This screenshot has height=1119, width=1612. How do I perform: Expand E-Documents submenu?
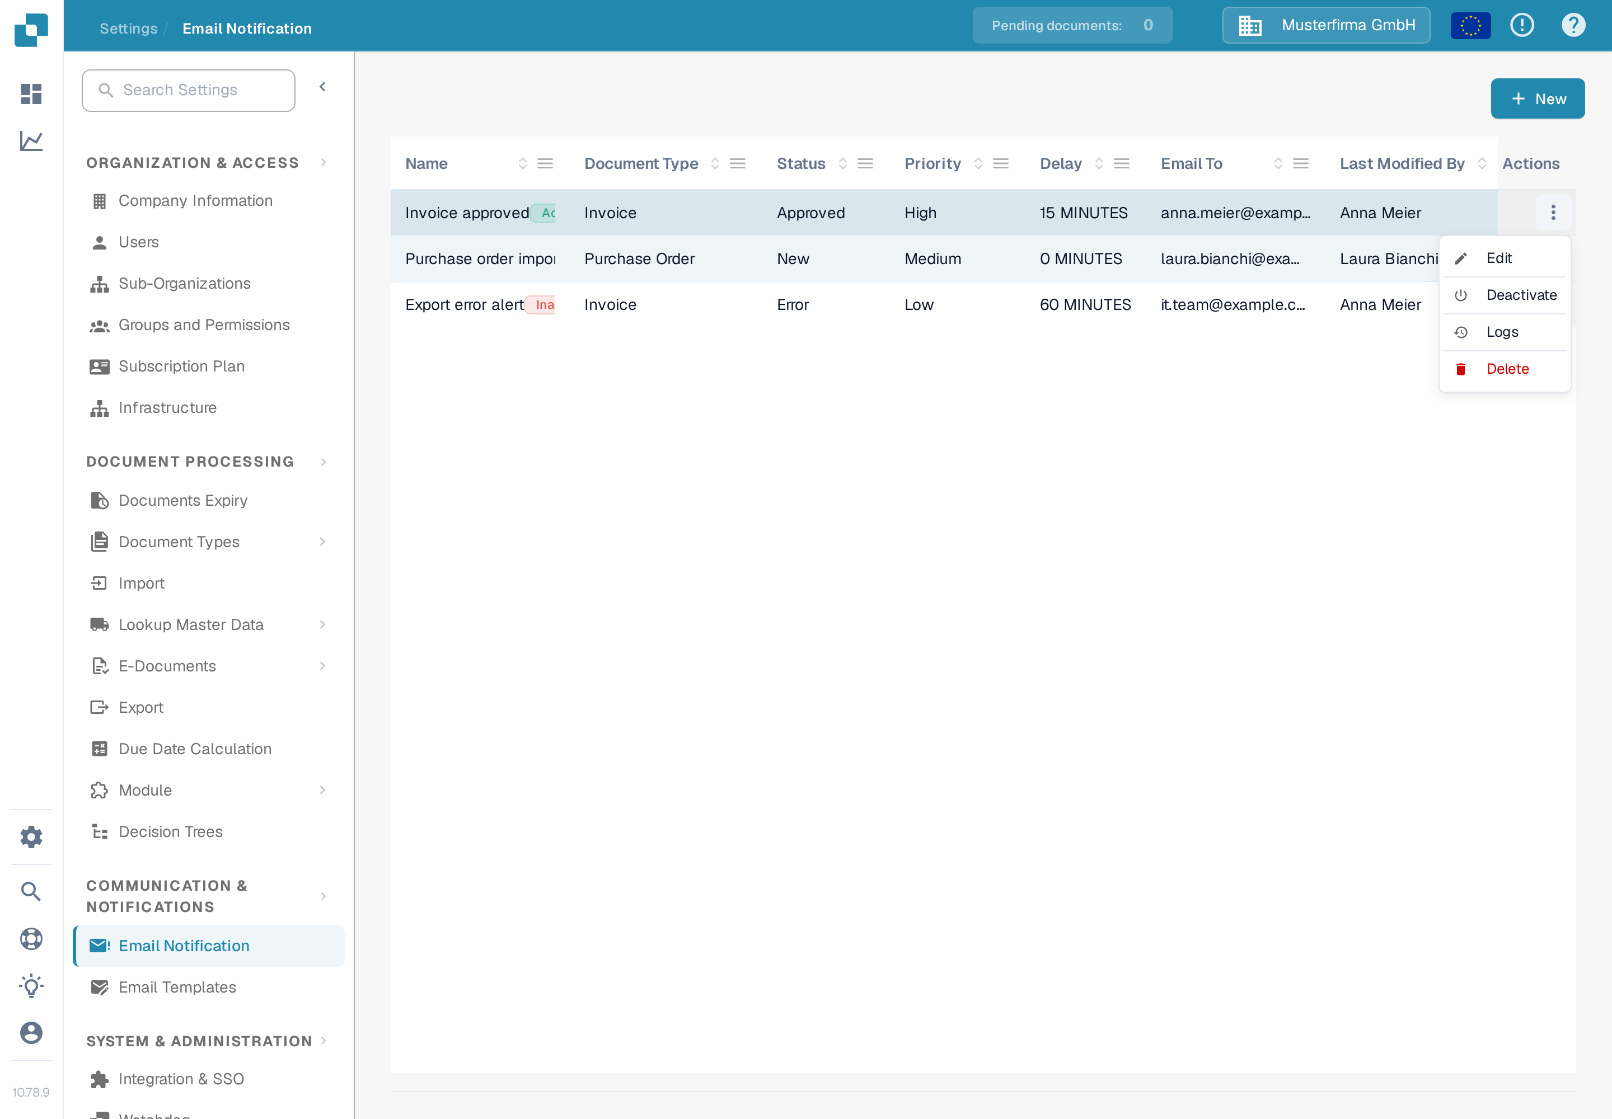[x=323, y=666]
